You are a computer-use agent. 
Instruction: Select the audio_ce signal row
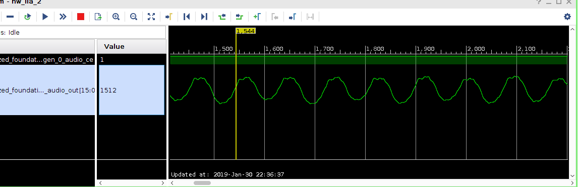click(x=47, y=59)
